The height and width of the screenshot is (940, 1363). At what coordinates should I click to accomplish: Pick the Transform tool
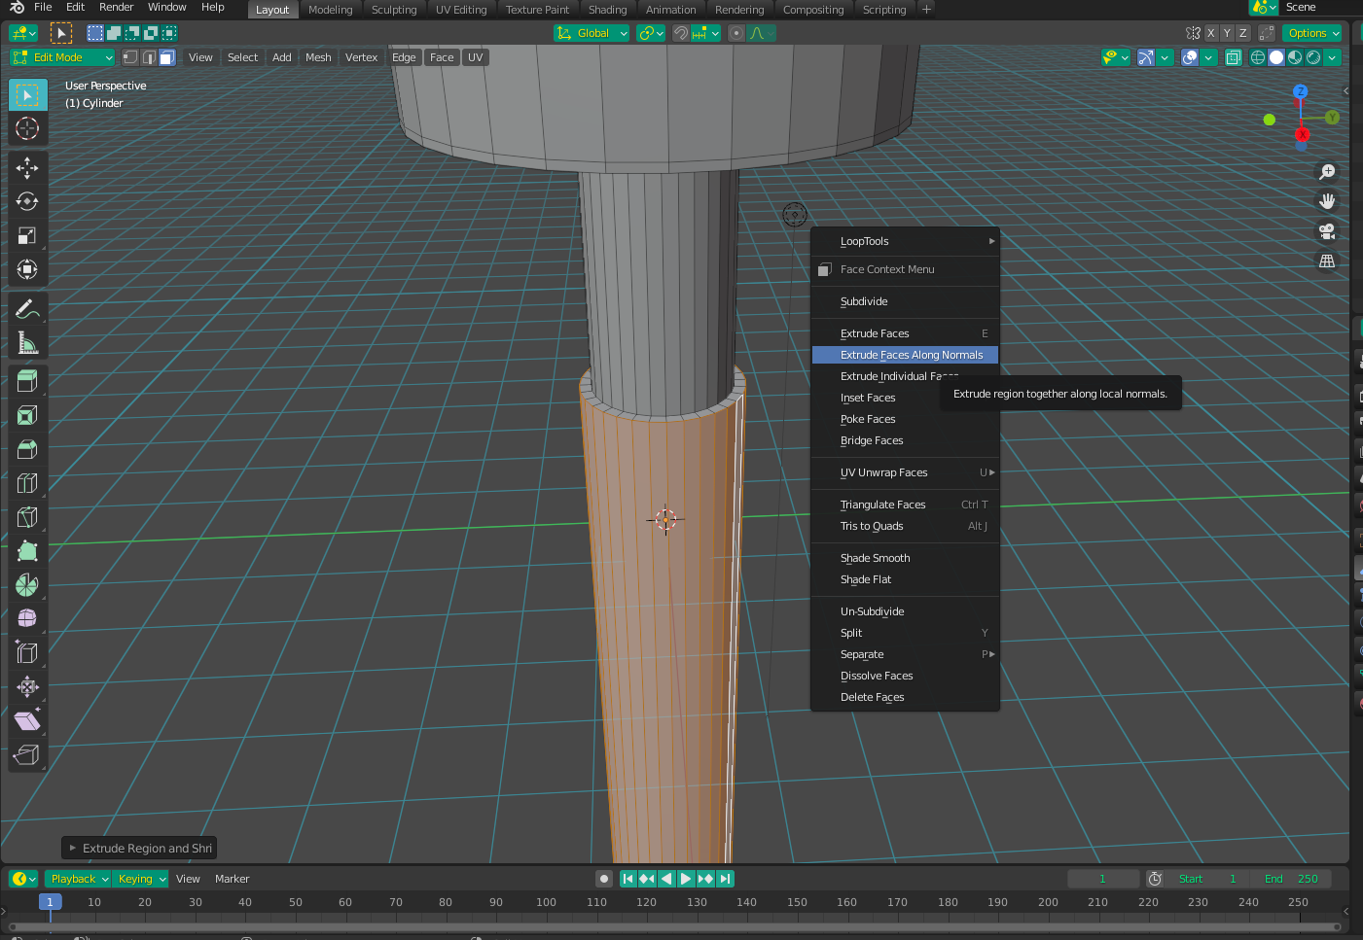(x=27, y=269)
